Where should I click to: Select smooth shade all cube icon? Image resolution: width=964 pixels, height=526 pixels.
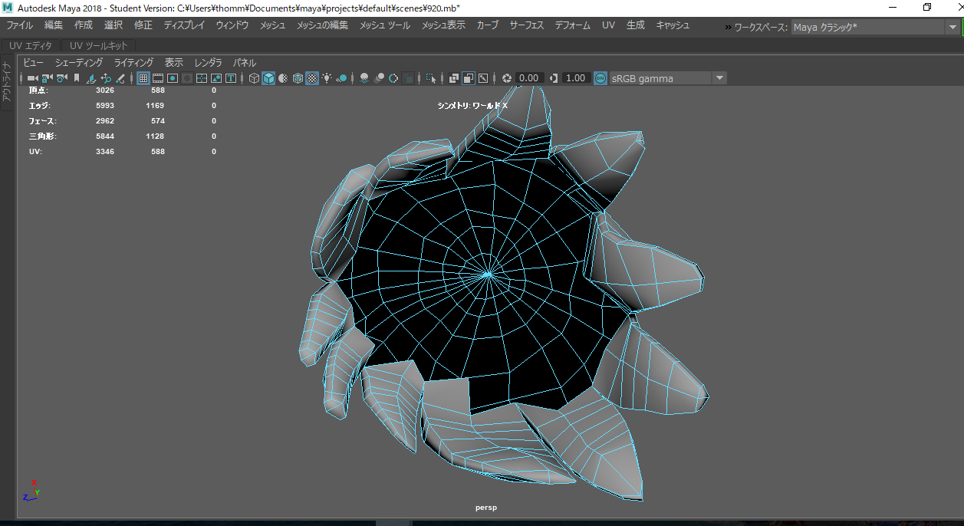tap(268, 78)
